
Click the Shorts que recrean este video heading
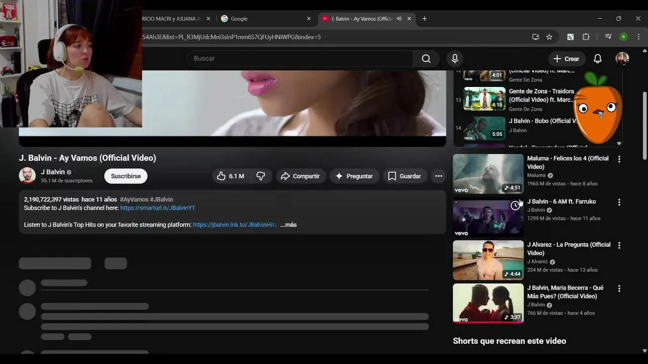click(509, 341)
